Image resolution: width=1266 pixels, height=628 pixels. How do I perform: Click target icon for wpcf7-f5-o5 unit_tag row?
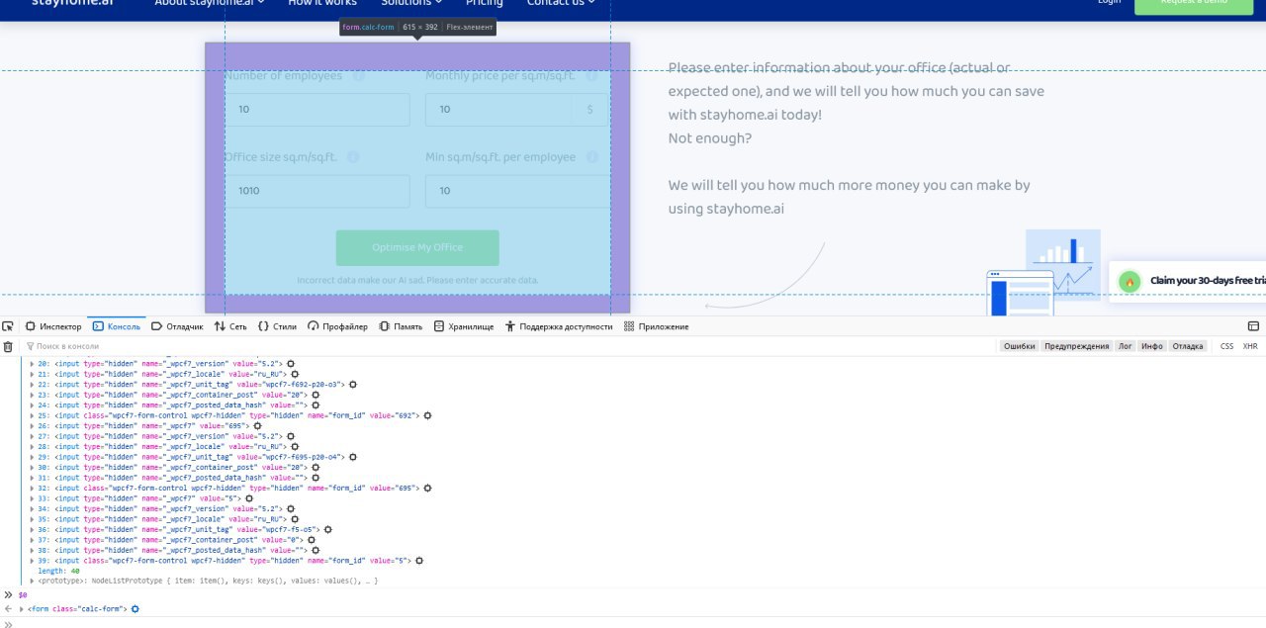tap(328, 529)
